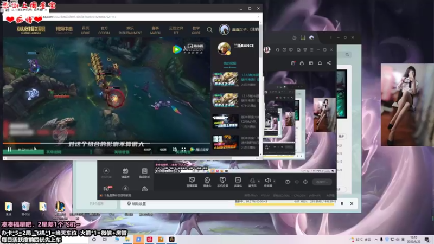Open the mail icon in Douyu titlebar
Viewport: 434px width, 244px height.
[x=284, y=50]
